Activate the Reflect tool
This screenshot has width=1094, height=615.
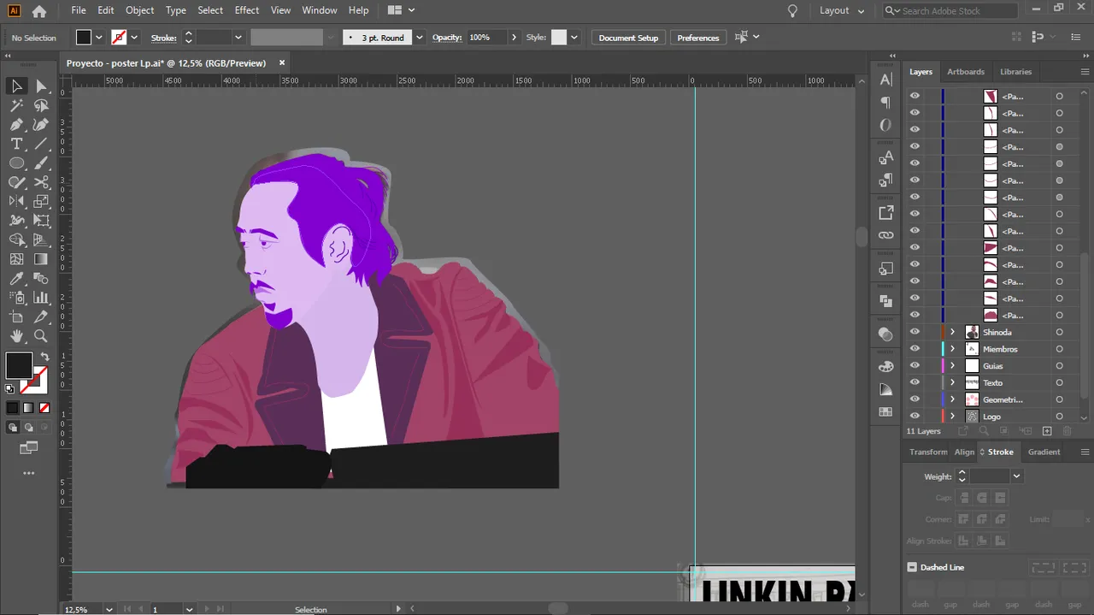click(16, 202)
